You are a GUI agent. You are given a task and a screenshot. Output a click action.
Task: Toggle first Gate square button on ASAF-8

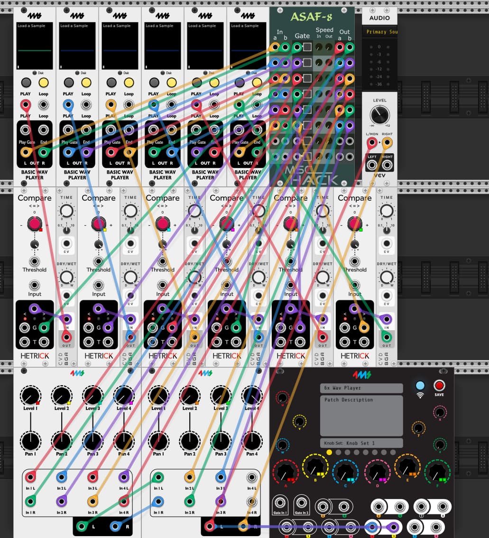click(307, 47)
